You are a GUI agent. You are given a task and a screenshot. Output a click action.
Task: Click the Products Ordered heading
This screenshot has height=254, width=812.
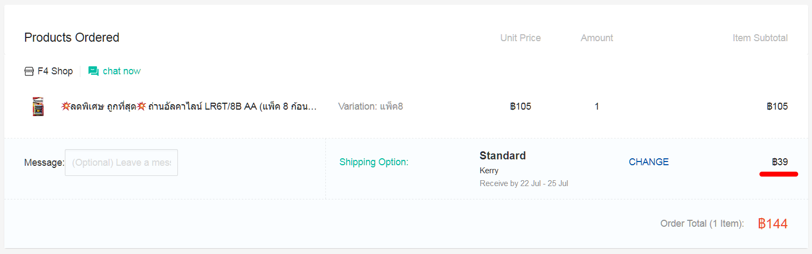tap(72, 37)
